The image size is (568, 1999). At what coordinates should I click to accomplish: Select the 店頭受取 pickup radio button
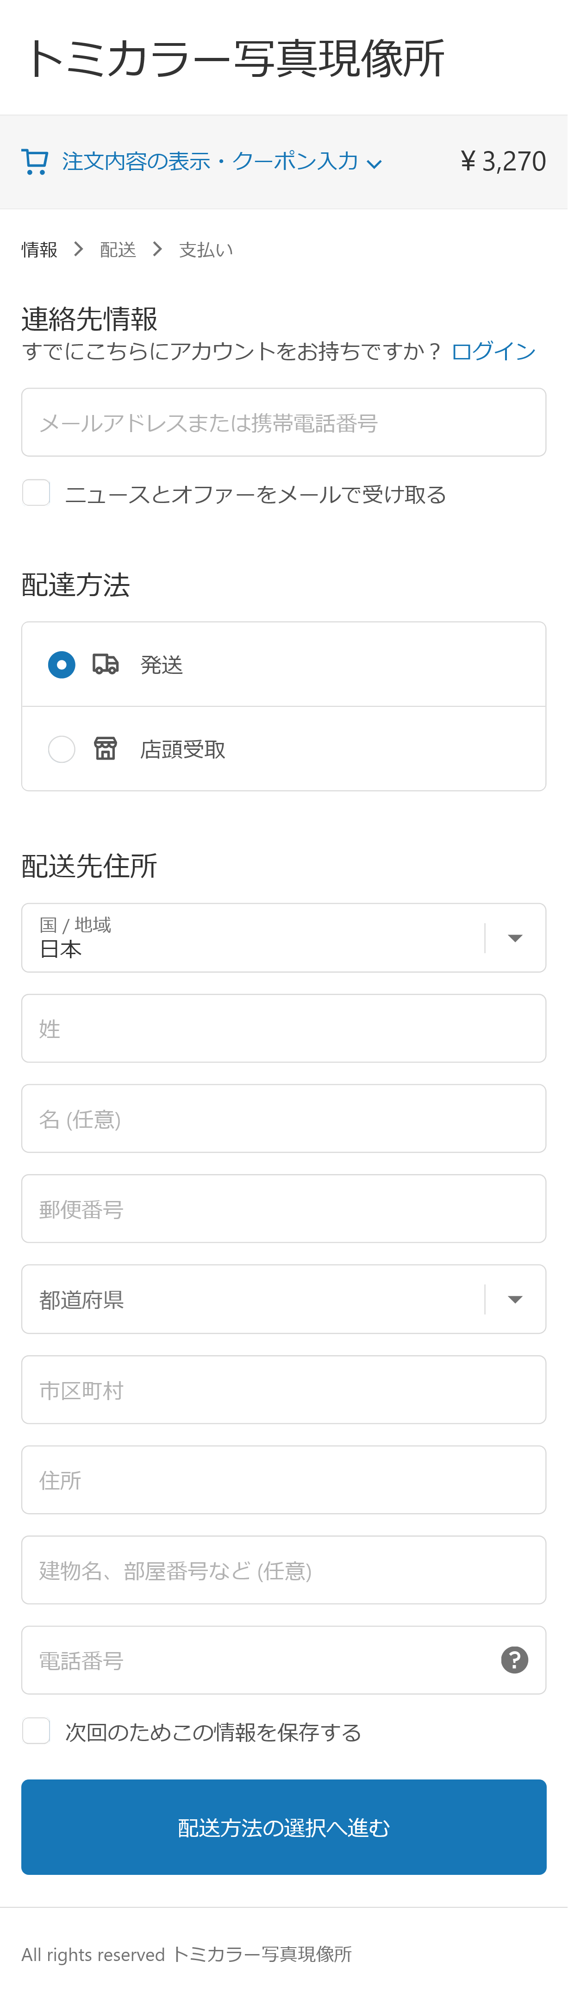(61, 749)
